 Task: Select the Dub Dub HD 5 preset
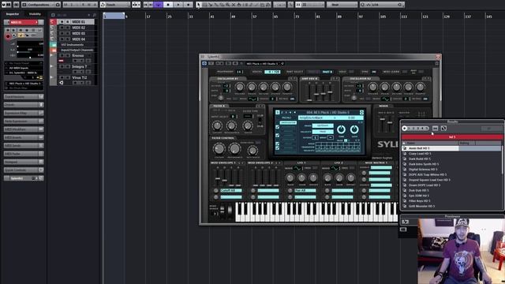click(x=419, y=190)
